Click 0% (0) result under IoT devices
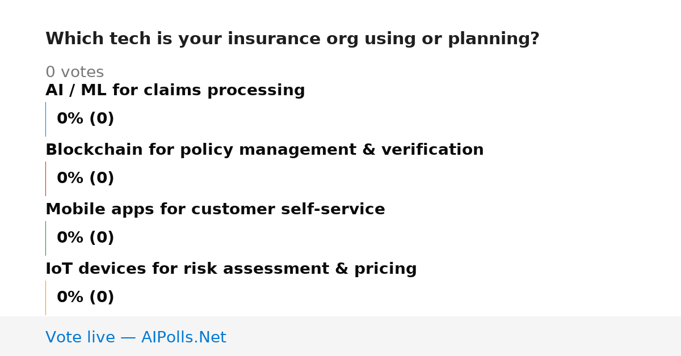Viewport: 681px width, 356px height. [x=86, y=298]
